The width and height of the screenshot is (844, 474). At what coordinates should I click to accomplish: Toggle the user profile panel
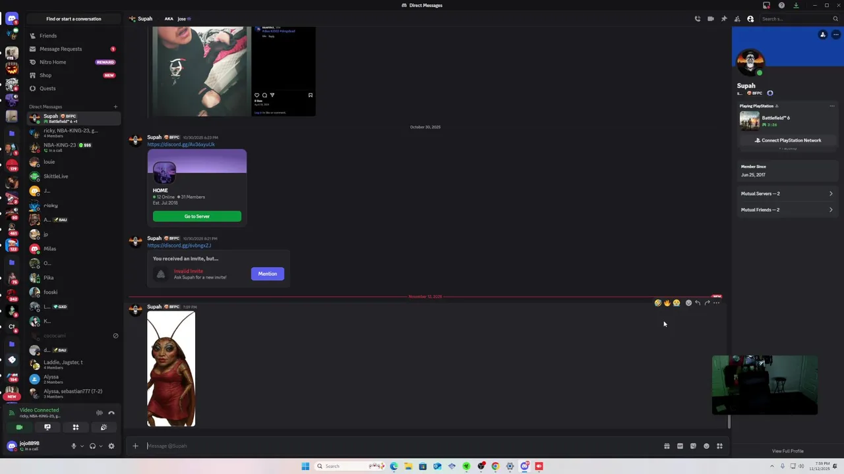[750, 18]
